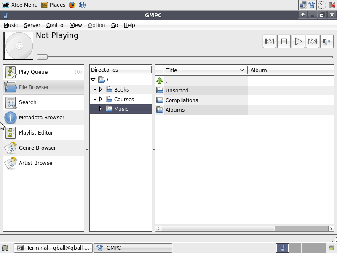The image size is (337, 253).
Task: Go up to the parent directory
Action: pyautogui.click(x=245, y=81)
